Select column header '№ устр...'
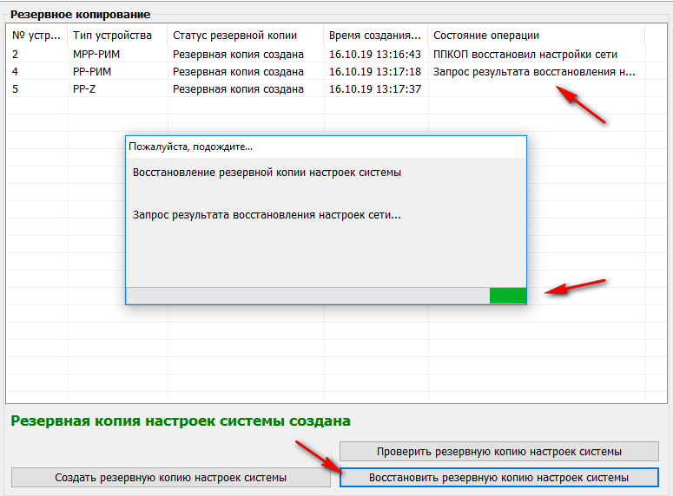Viewport: 673px width, 496px height. coord(36,36)
